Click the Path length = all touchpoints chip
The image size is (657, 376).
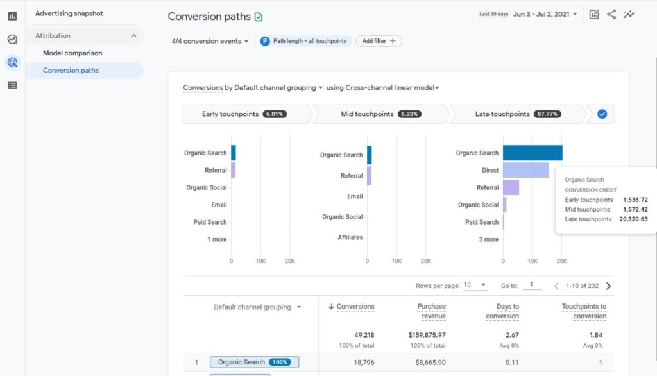click(x=304, y=41)
